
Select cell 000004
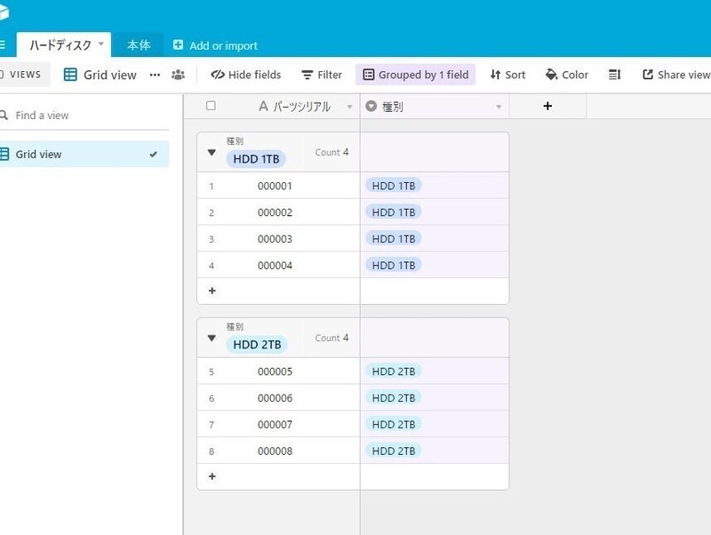[275, 266]
